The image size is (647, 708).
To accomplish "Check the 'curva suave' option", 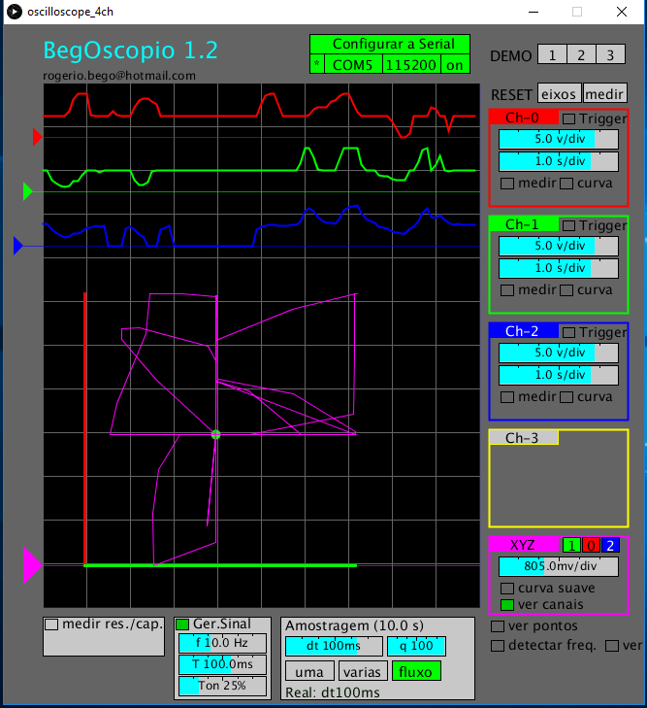I will 506,588.
